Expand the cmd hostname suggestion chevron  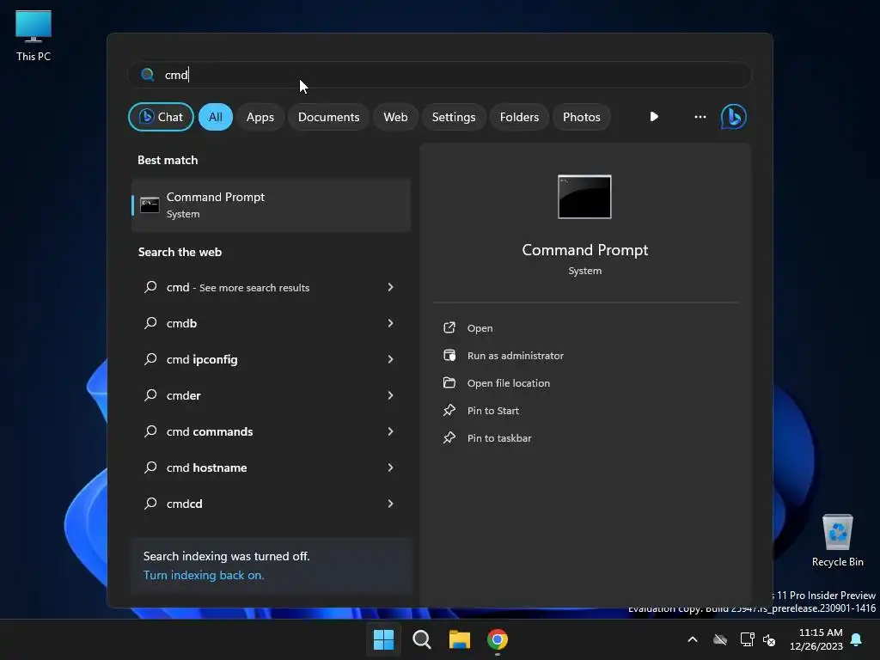pos(391,467)
